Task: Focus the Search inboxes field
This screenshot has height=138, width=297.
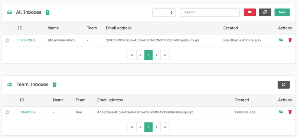Action: 210,13
